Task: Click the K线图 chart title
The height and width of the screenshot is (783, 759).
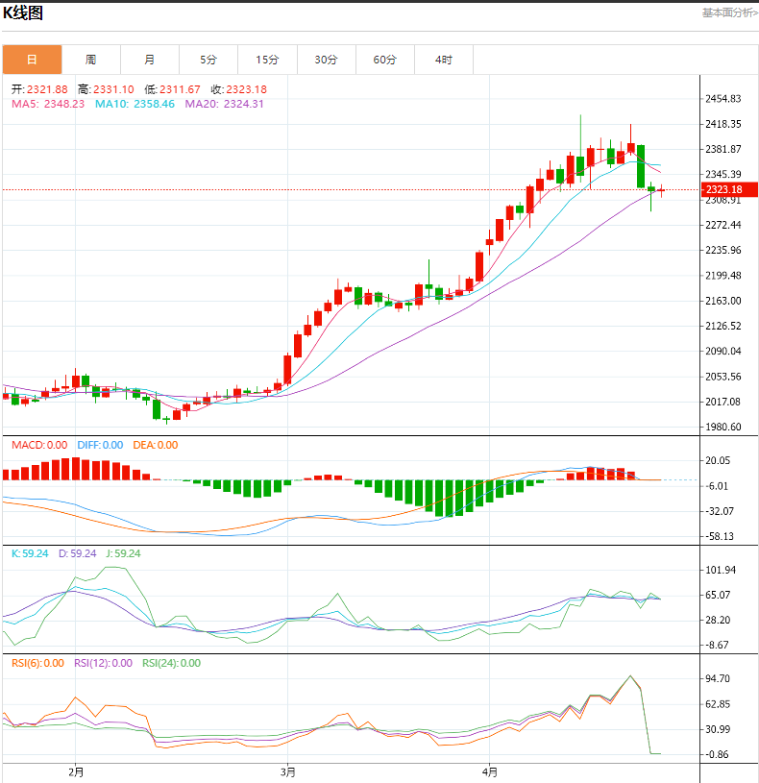Action: click(22, 13)
